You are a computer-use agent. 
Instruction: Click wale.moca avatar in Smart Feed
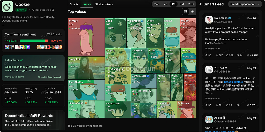pos(209,20)
